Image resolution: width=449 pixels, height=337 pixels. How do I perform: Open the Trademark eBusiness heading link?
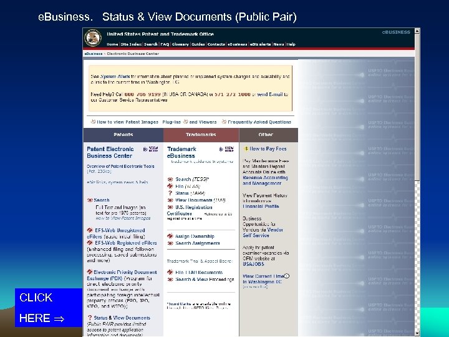[x=181, y=152]
